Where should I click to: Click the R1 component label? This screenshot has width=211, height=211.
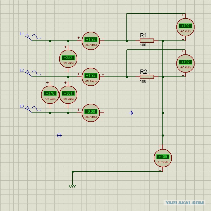point(143,35)
